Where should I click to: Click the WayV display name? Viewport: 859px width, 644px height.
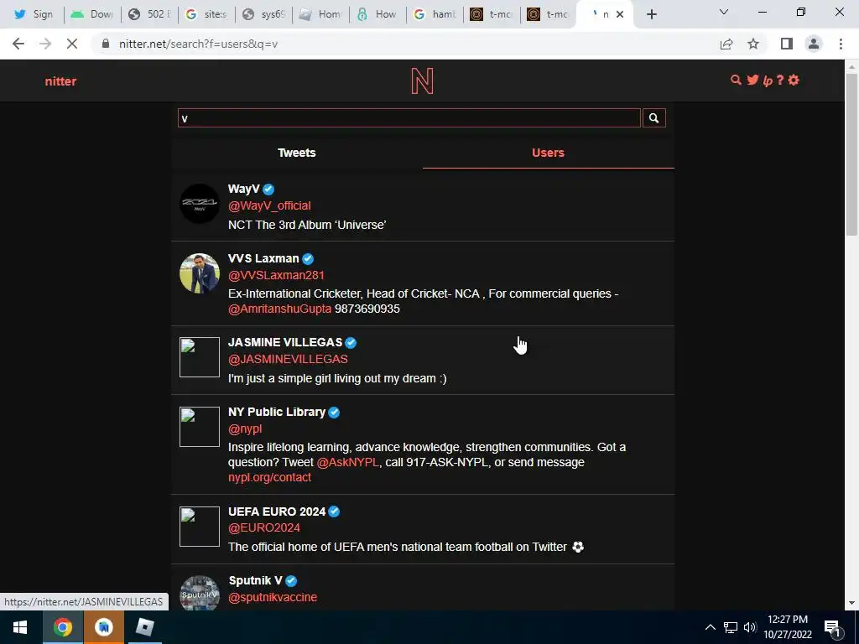pyautogui.click(x=244, y=189)
